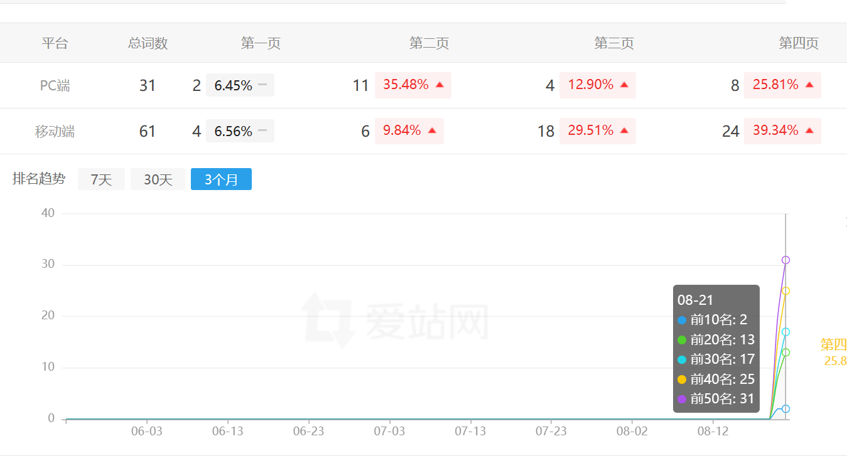Click the 移动端 platform row label
This screenshot has height=456, width=847.
pos(55,132)
